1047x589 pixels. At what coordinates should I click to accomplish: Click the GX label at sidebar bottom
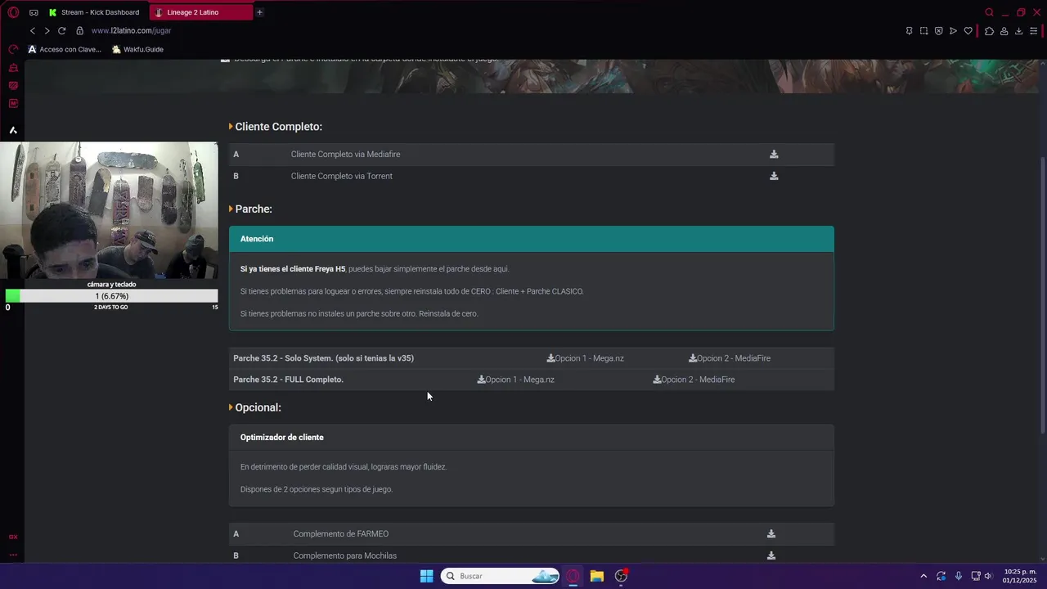(x=13, y=537)
